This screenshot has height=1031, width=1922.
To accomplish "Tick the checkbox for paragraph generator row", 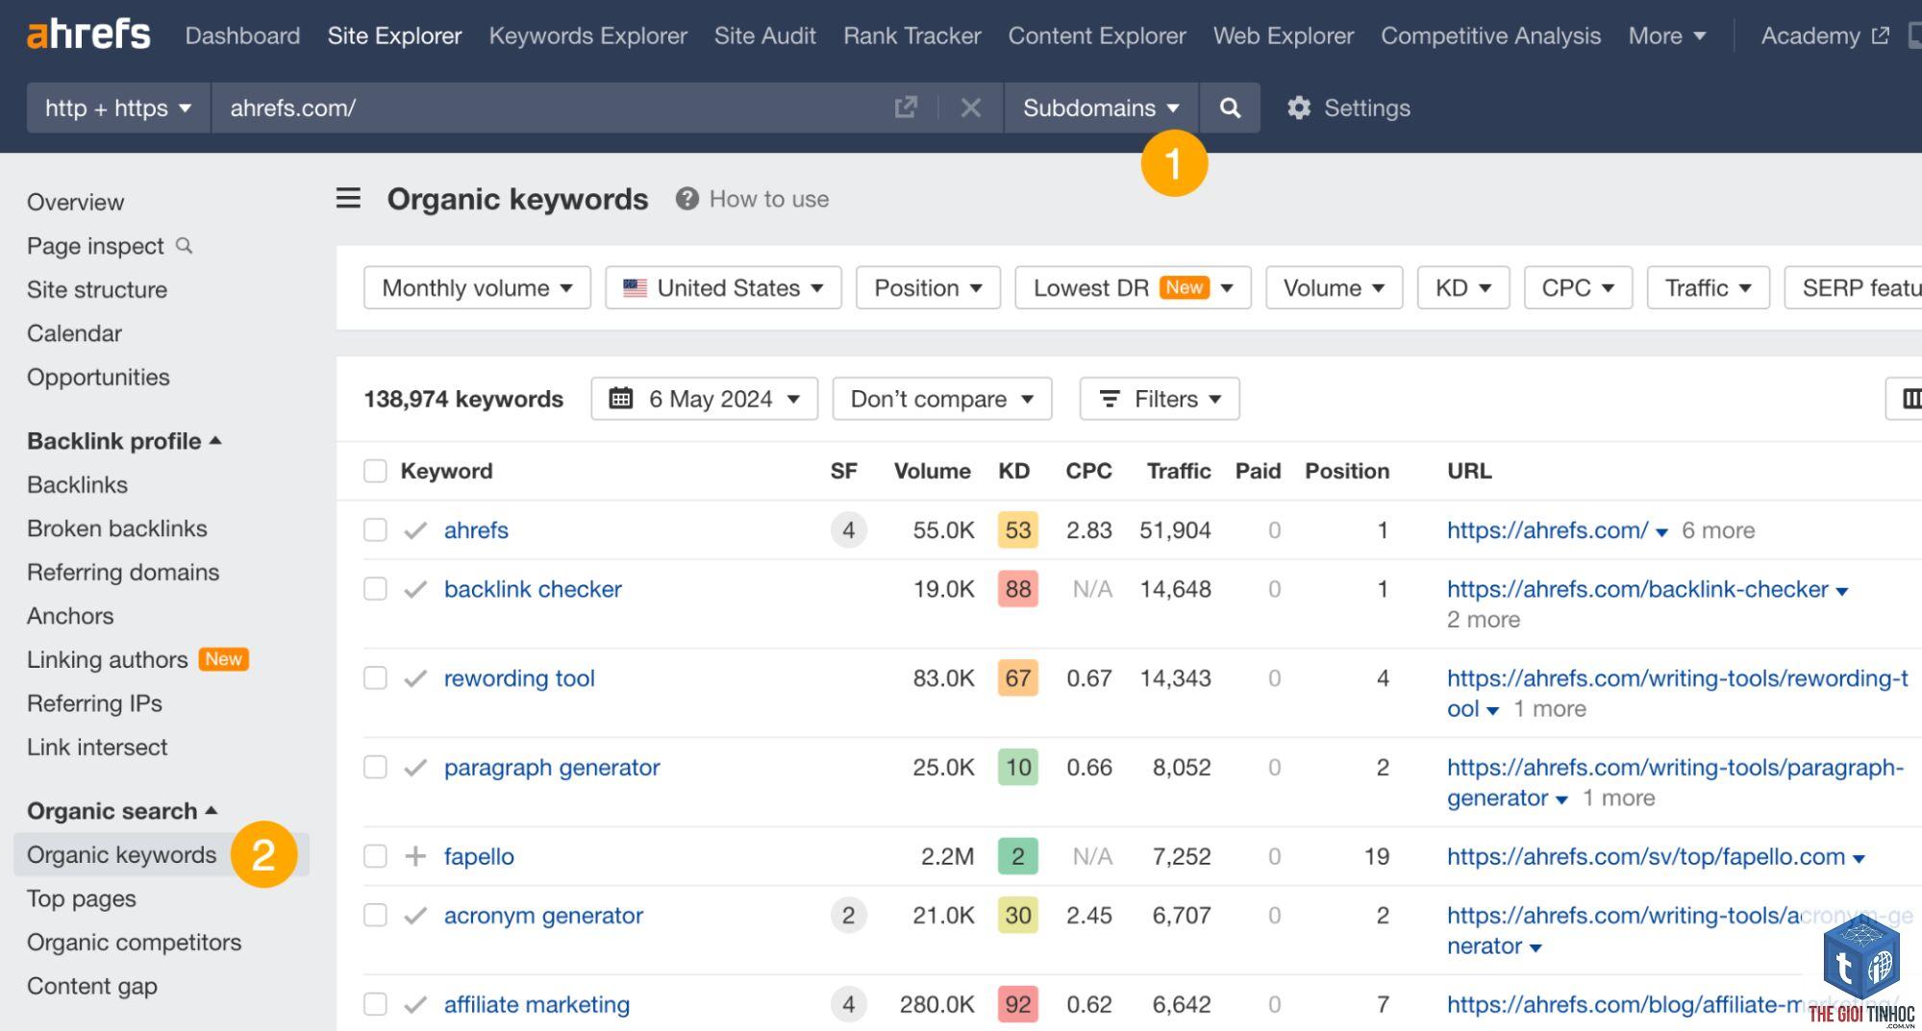I will (375, 768).
